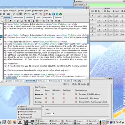Toggle Benutzer Ausführen permission checkbox
Screen dimensions: 125x125
coord(64,94)
